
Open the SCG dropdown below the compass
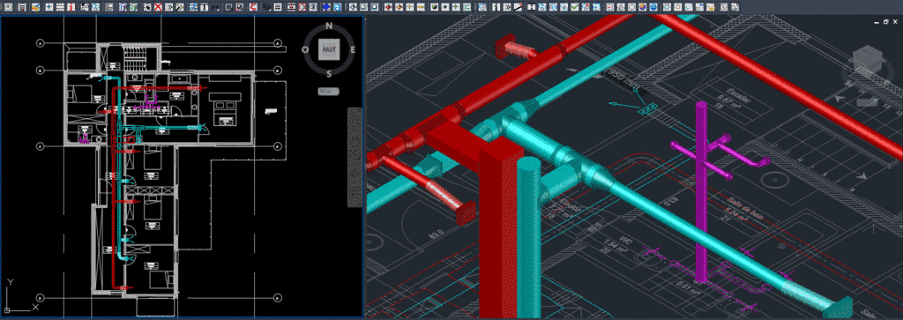329,91
